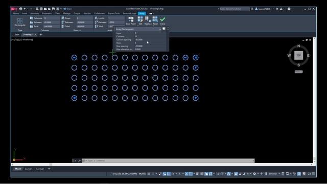Switch to the Annotate ribbon tab
The width and height of the screenshot is (327, 184).
pos(35,13)
